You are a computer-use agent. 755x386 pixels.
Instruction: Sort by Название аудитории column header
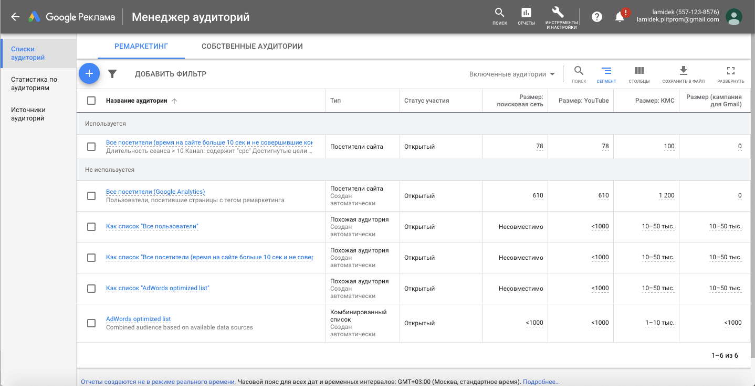click(x=137, y=101)
